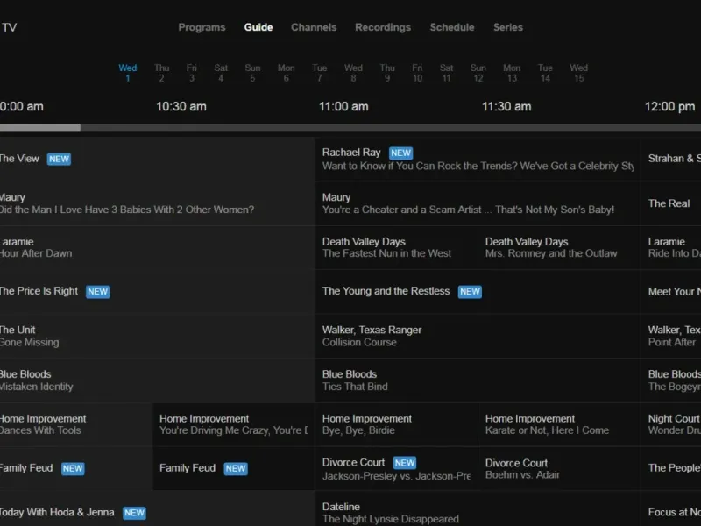The height and width of the screenshot is (526, 701).
Task: Open Laramie 'Ride Into' listing at 12:00 pm
Action: click(671, 247)
